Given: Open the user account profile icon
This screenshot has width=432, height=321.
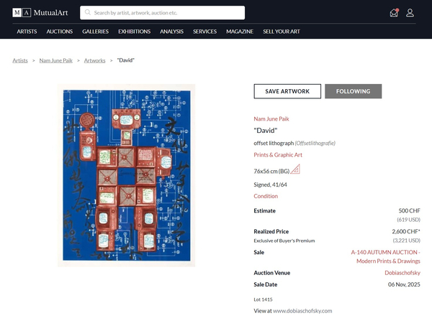Looking at the screenshot, I should point(410,12).
